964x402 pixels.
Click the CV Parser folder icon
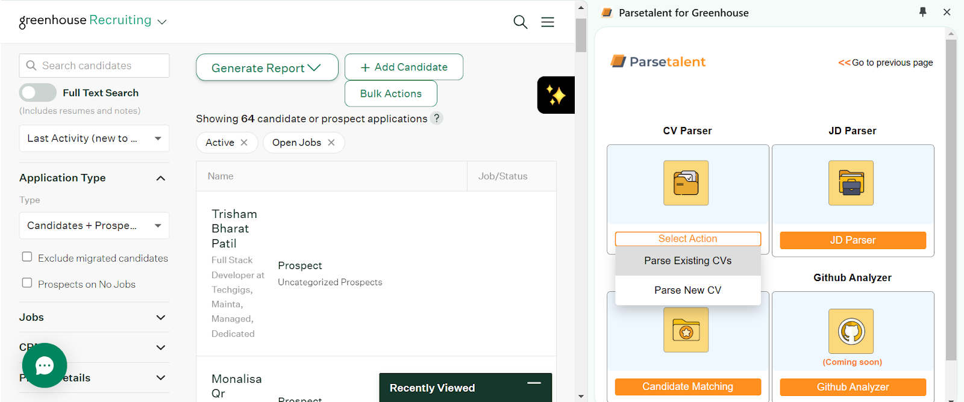coord(686,183)
